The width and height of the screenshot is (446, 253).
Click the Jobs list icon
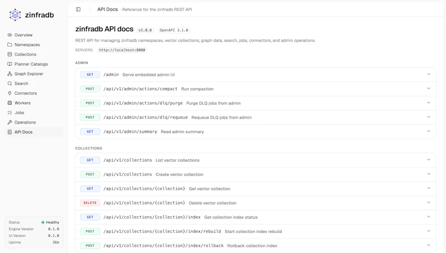click(x=9, y=113)
